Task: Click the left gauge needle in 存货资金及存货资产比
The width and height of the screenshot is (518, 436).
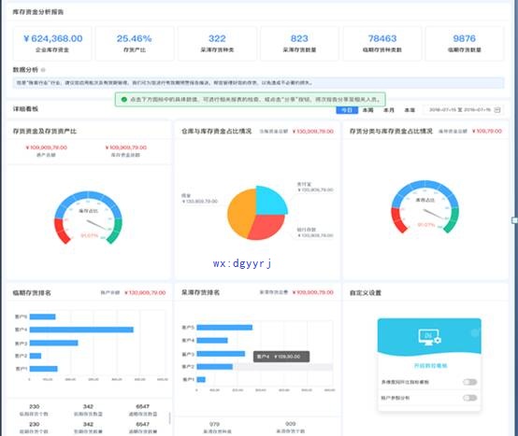Action: (x=96, y=225)
